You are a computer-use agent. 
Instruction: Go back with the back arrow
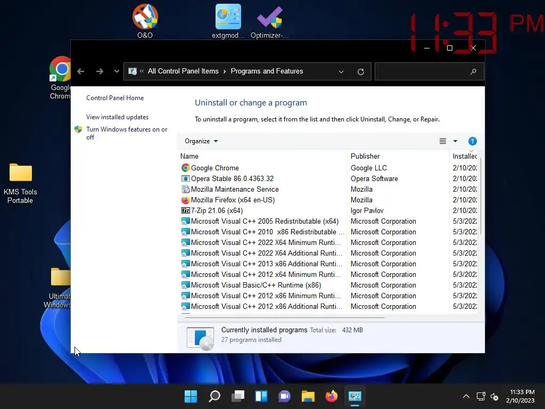click(x=81, y=71)
